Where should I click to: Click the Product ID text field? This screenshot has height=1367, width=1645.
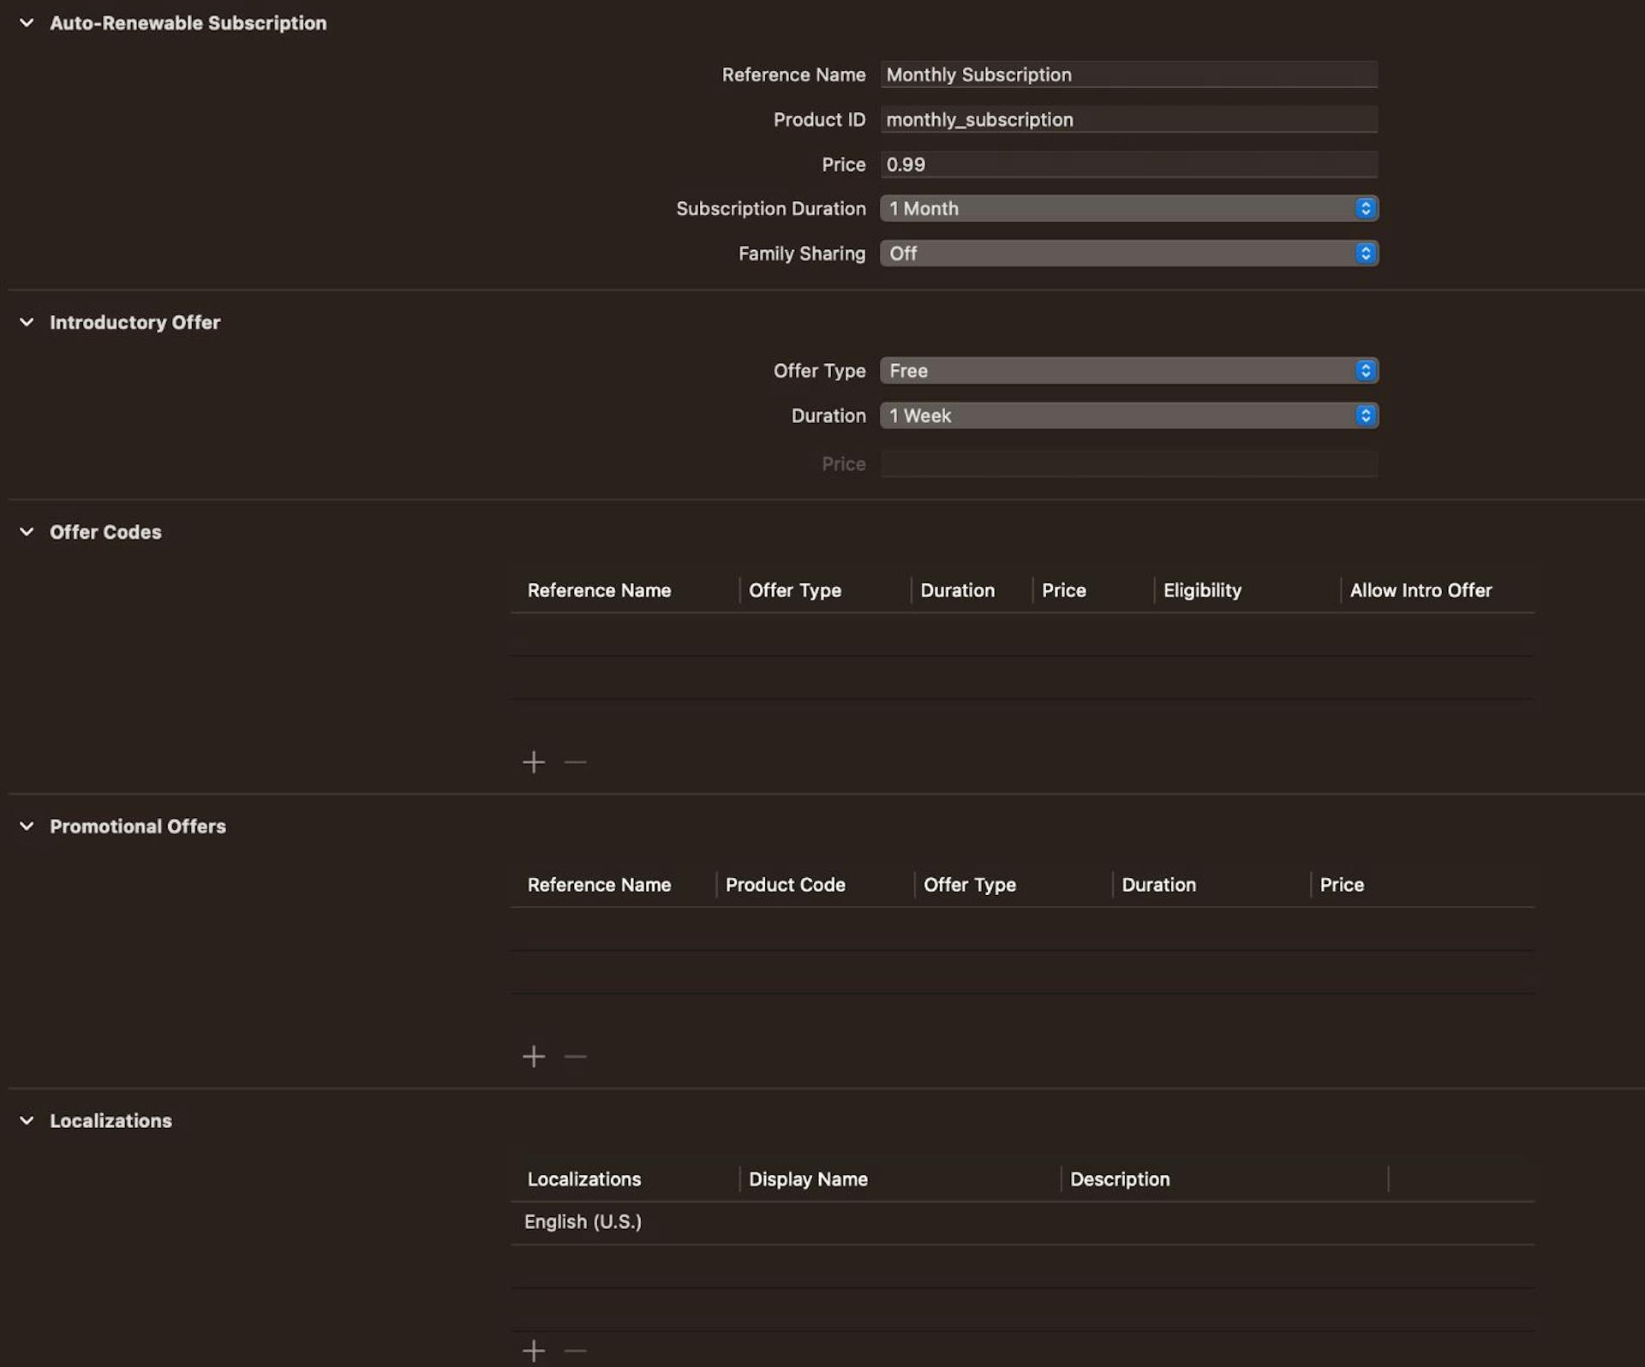pyautogui.click(x=1128, y=120)
